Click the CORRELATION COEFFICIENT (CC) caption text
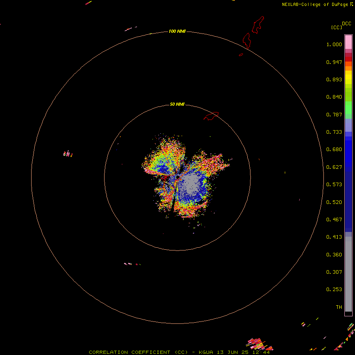This screenshot has height=355, width=355. tap(138, 352)
